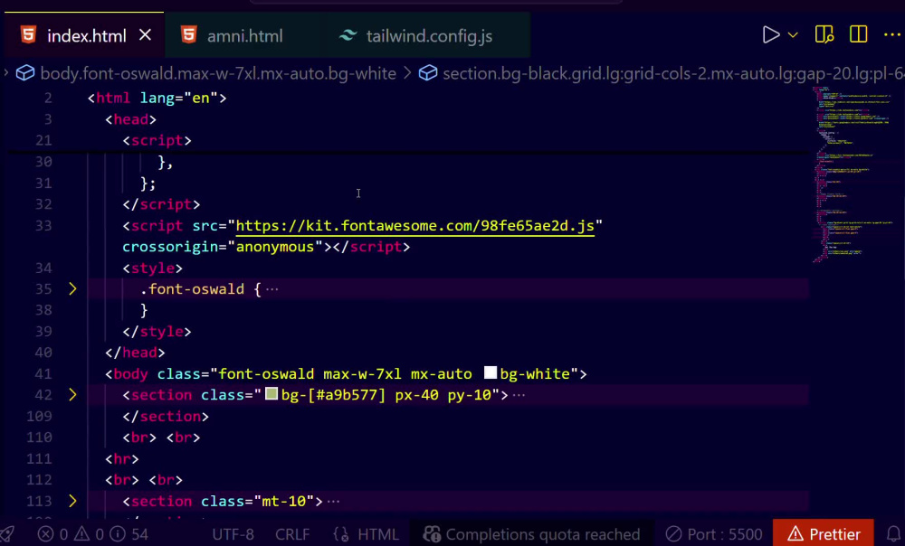Image resolution: width=905 pixels, height=546 pixels.
Task: Click the 'crossorigin' attribute text
Action: tap(170, 247)
